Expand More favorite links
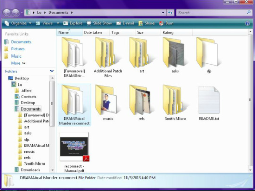This screenshot has height=191, width=255. point(18,63)
